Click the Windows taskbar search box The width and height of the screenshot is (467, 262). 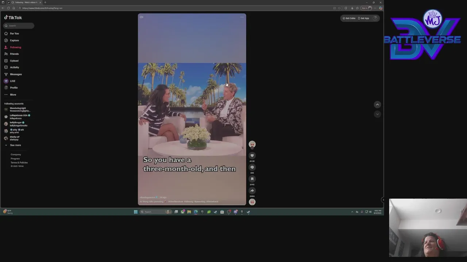pyautogui.click(x=155, y=212)
